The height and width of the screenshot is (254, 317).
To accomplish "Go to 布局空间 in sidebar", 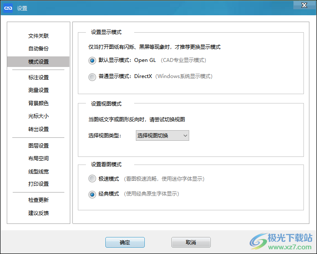I will tap(39, 159).
